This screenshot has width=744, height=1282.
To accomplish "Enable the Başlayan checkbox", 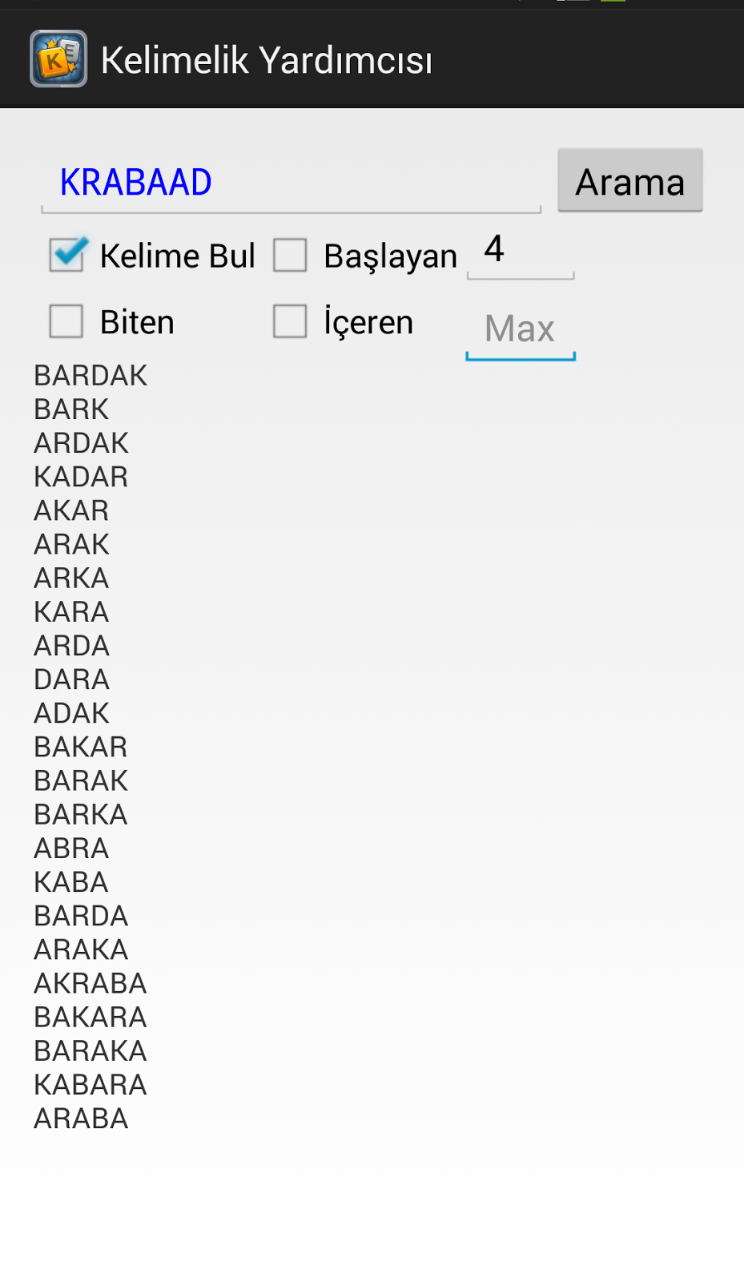I will tap(290, 256).
